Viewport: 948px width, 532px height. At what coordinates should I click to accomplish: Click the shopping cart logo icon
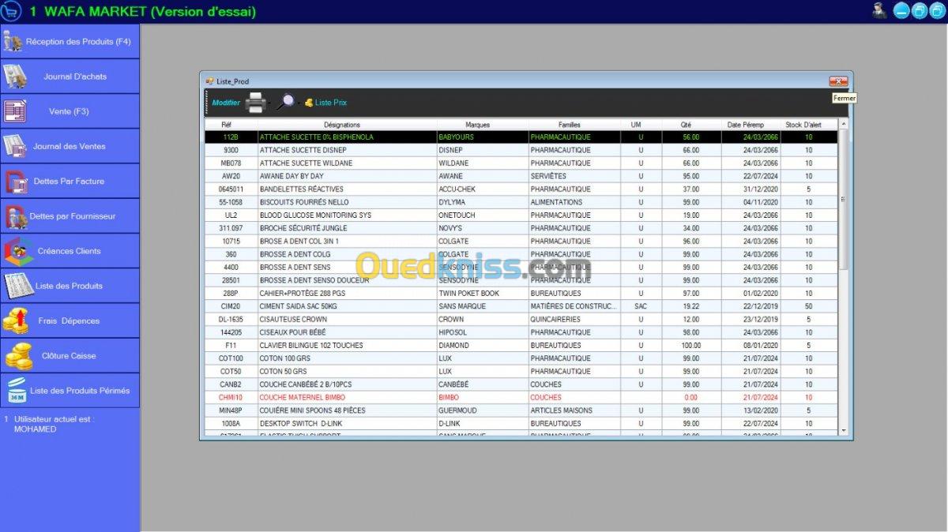coord(12,11)
